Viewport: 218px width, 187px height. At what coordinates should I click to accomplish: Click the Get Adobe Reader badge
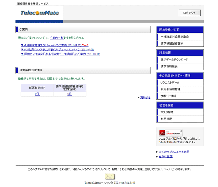point(171,132)
